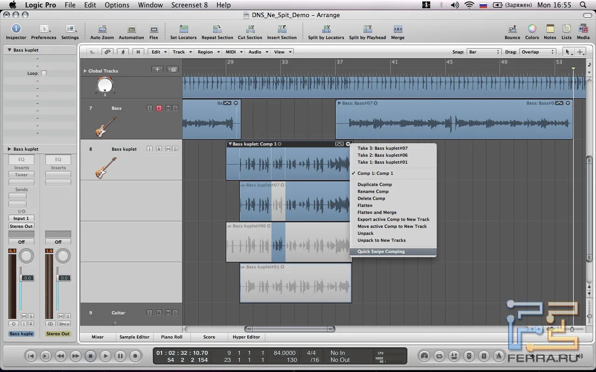Click the Set Locators icon
Screen dimensions: 596x372
pos(183,29)
